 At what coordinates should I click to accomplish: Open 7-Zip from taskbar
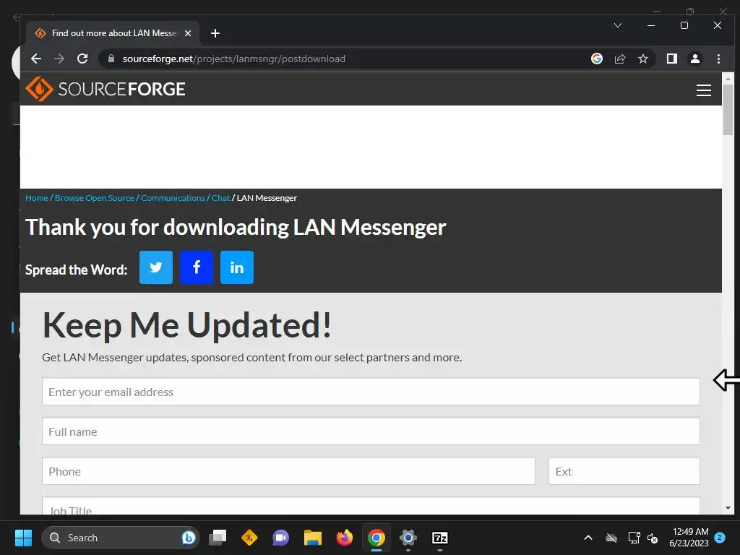point(440,538)
